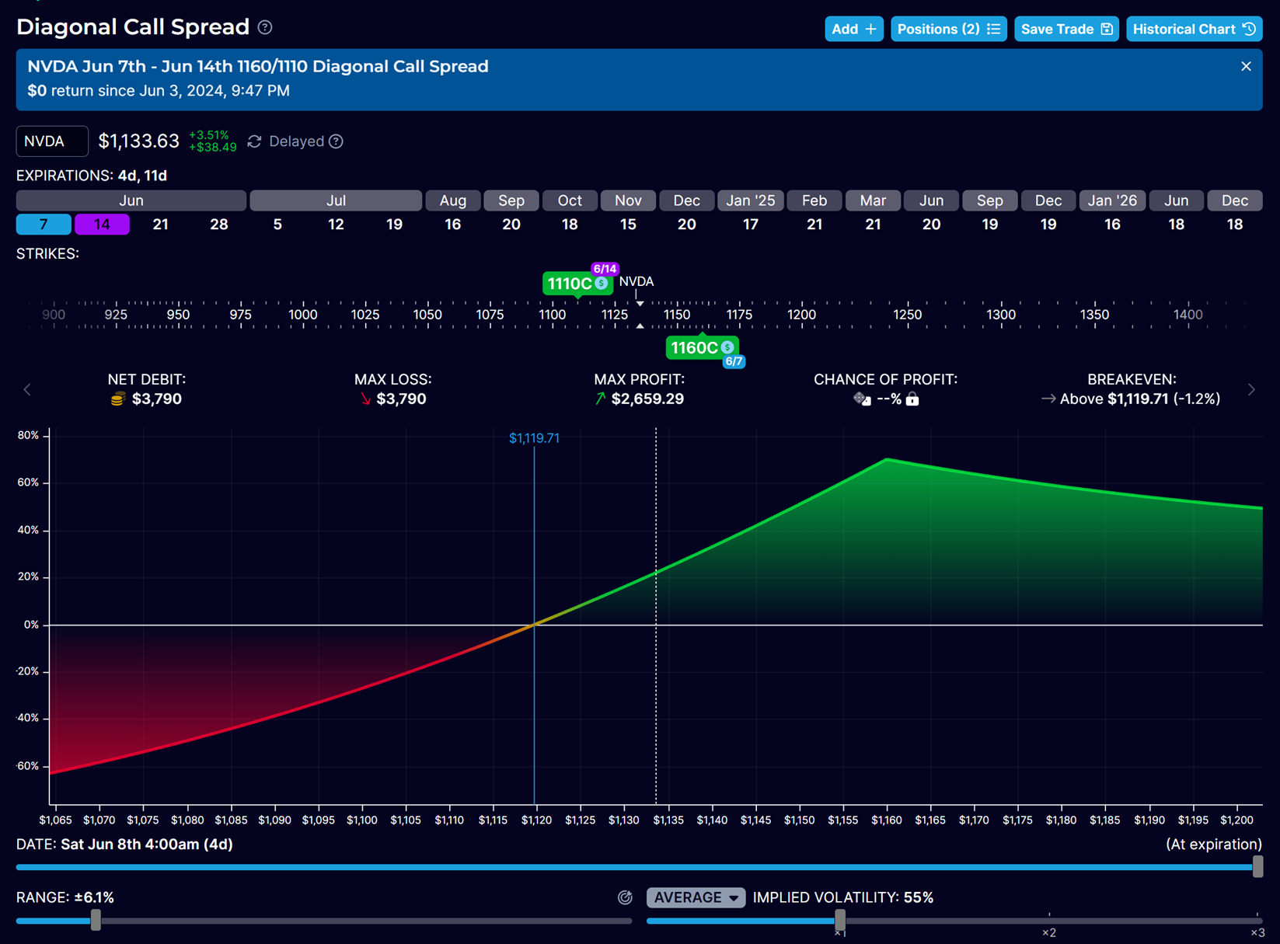Click the Range slider handle

96,920
